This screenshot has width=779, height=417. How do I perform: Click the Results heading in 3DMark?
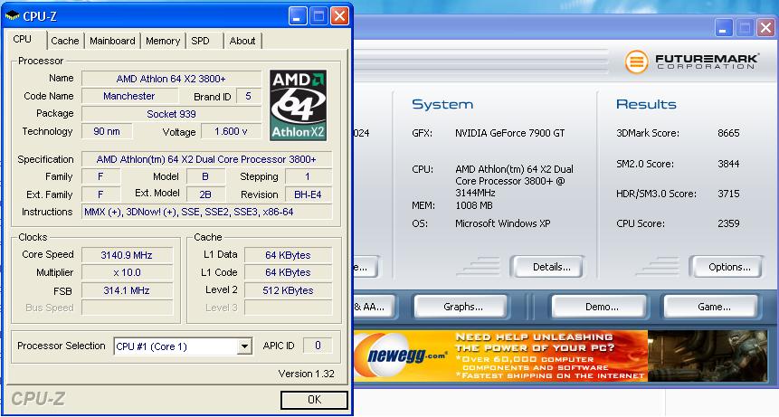point(646,104)
